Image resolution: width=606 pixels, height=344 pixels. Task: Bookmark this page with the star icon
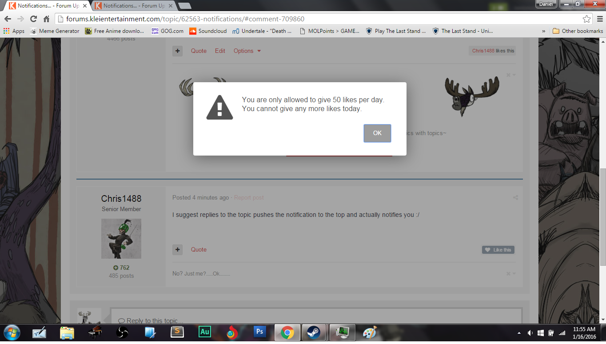pos(586,19)
